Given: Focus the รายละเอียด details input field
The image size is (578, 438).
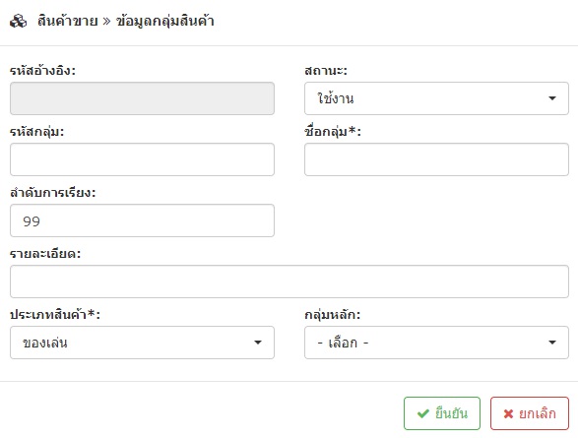Looking at the screenshot, I should 289,282.
